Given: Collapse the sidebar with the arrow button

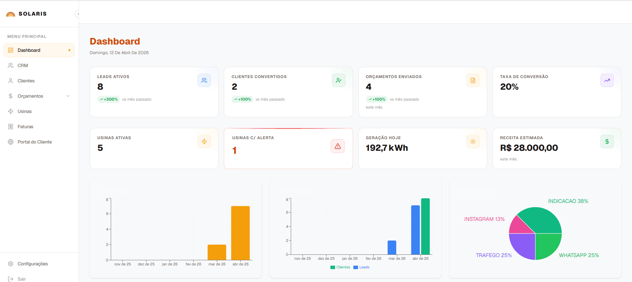Looking at the screenshot, I should (x=78, y=14).
